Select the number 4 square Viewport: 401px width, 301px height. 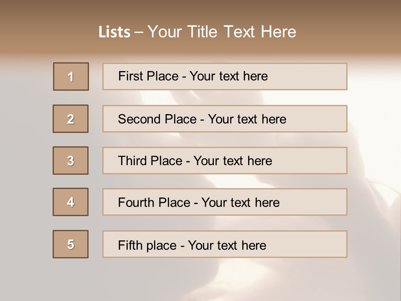(71, 202)
